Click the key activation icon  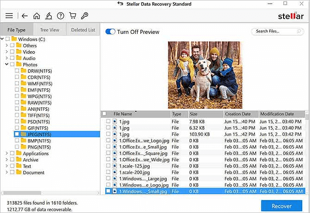coord(84,16)
